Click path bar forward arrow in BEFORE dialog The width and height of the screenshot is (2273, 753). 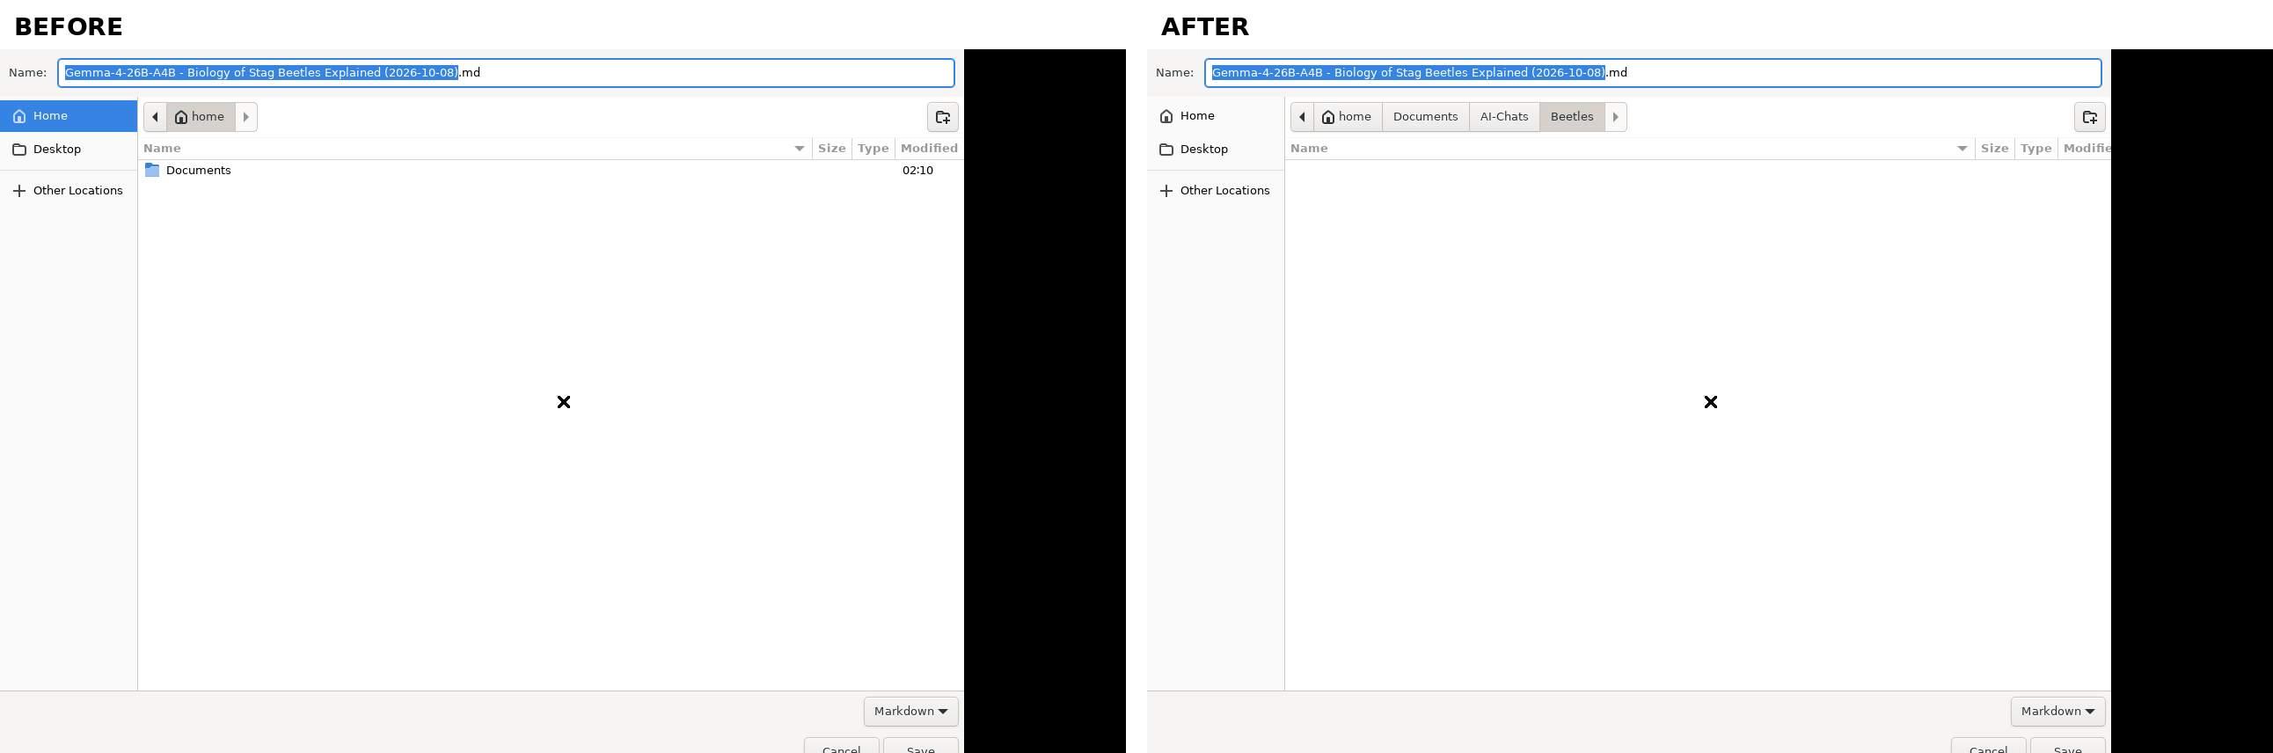[246, 116]
